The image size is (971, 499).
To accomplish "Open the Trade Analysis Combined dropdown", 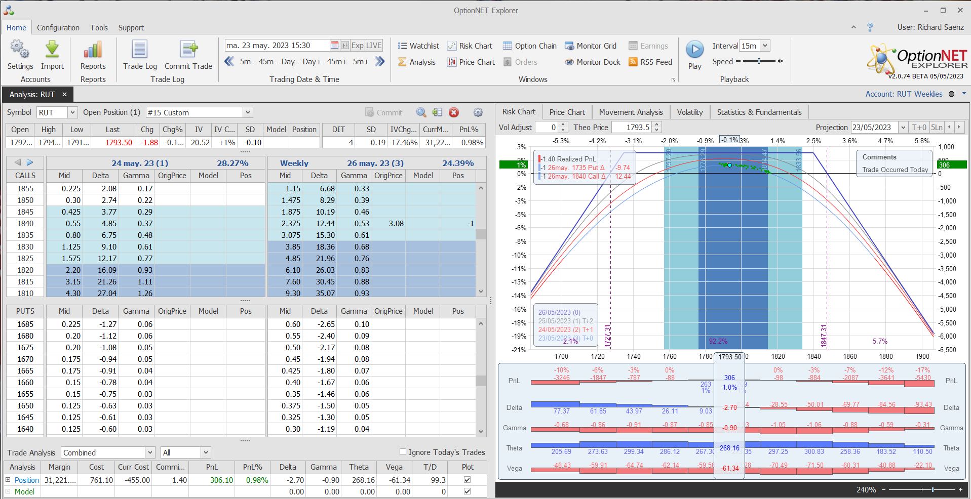I will pos(150,452).
